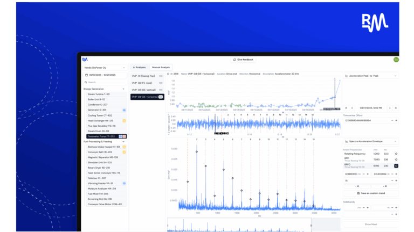Open the Nordic BioPower Oy company dropdown
Screen dimensions: 414x232
tap(105, 68)
